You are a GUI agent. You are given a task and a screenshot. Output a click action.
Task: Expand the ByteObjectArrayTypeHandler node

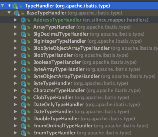[16, 76]
